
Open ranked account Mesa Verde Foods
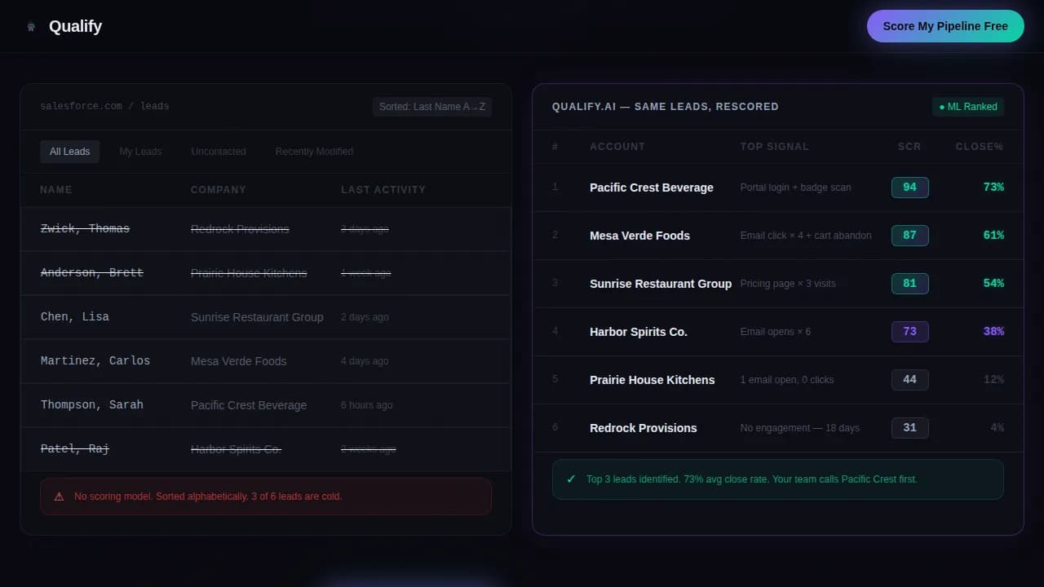[639, 236]
